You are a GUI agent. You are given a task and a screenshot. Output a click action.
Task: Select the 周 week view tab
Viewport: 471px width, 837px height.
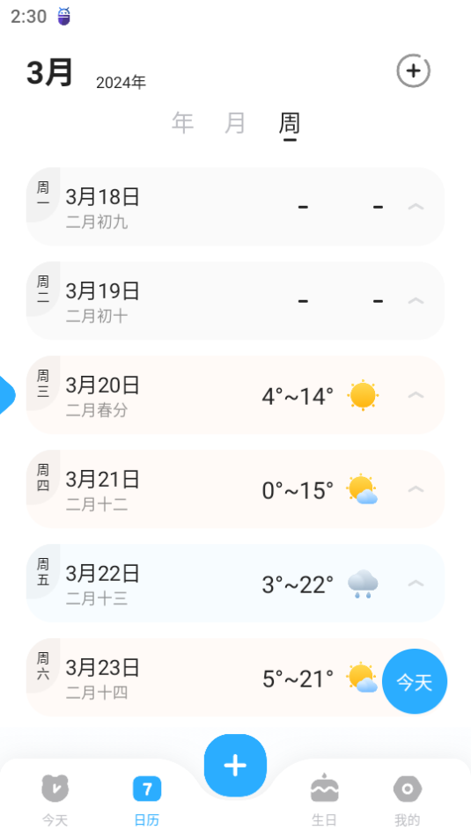click(290, 124)
